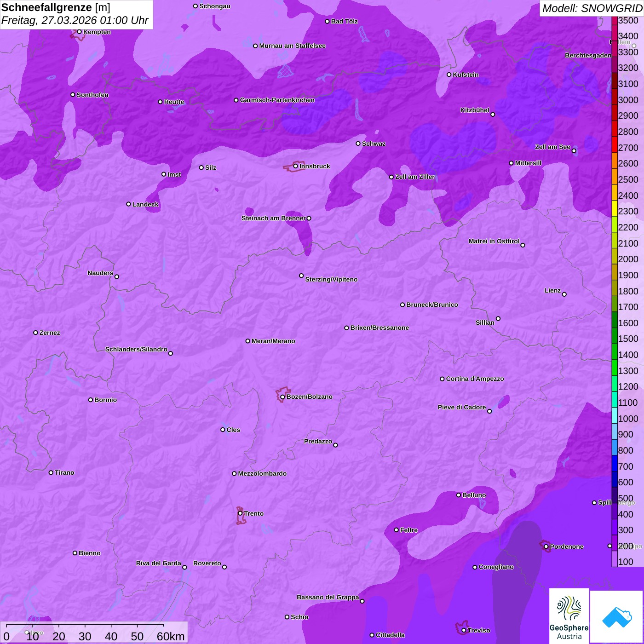Select the "Bruneck/Brunico" label

pos(432,305)
